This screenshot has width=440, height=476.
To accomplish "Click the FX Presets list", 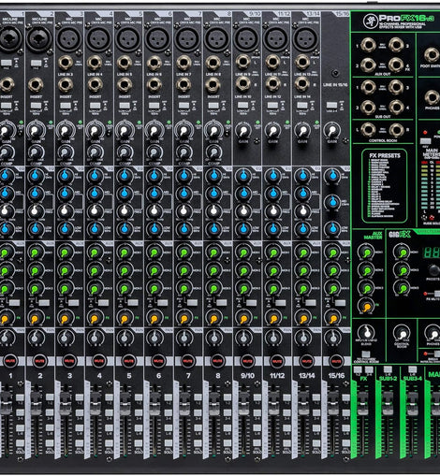I will click(x=384, y=186).
